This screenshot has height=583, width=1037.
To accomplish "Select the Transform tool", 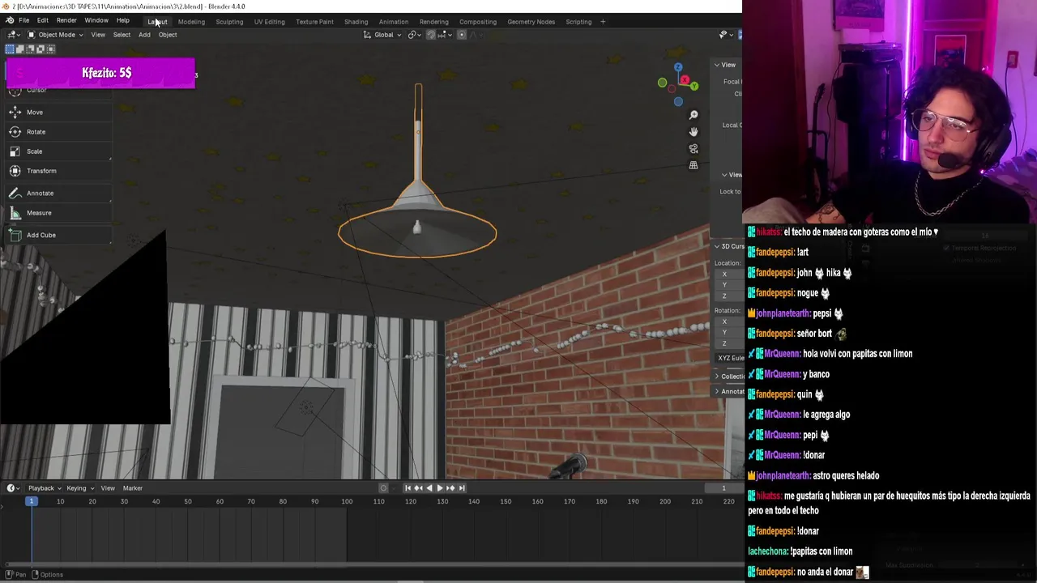I will point(57,171).
